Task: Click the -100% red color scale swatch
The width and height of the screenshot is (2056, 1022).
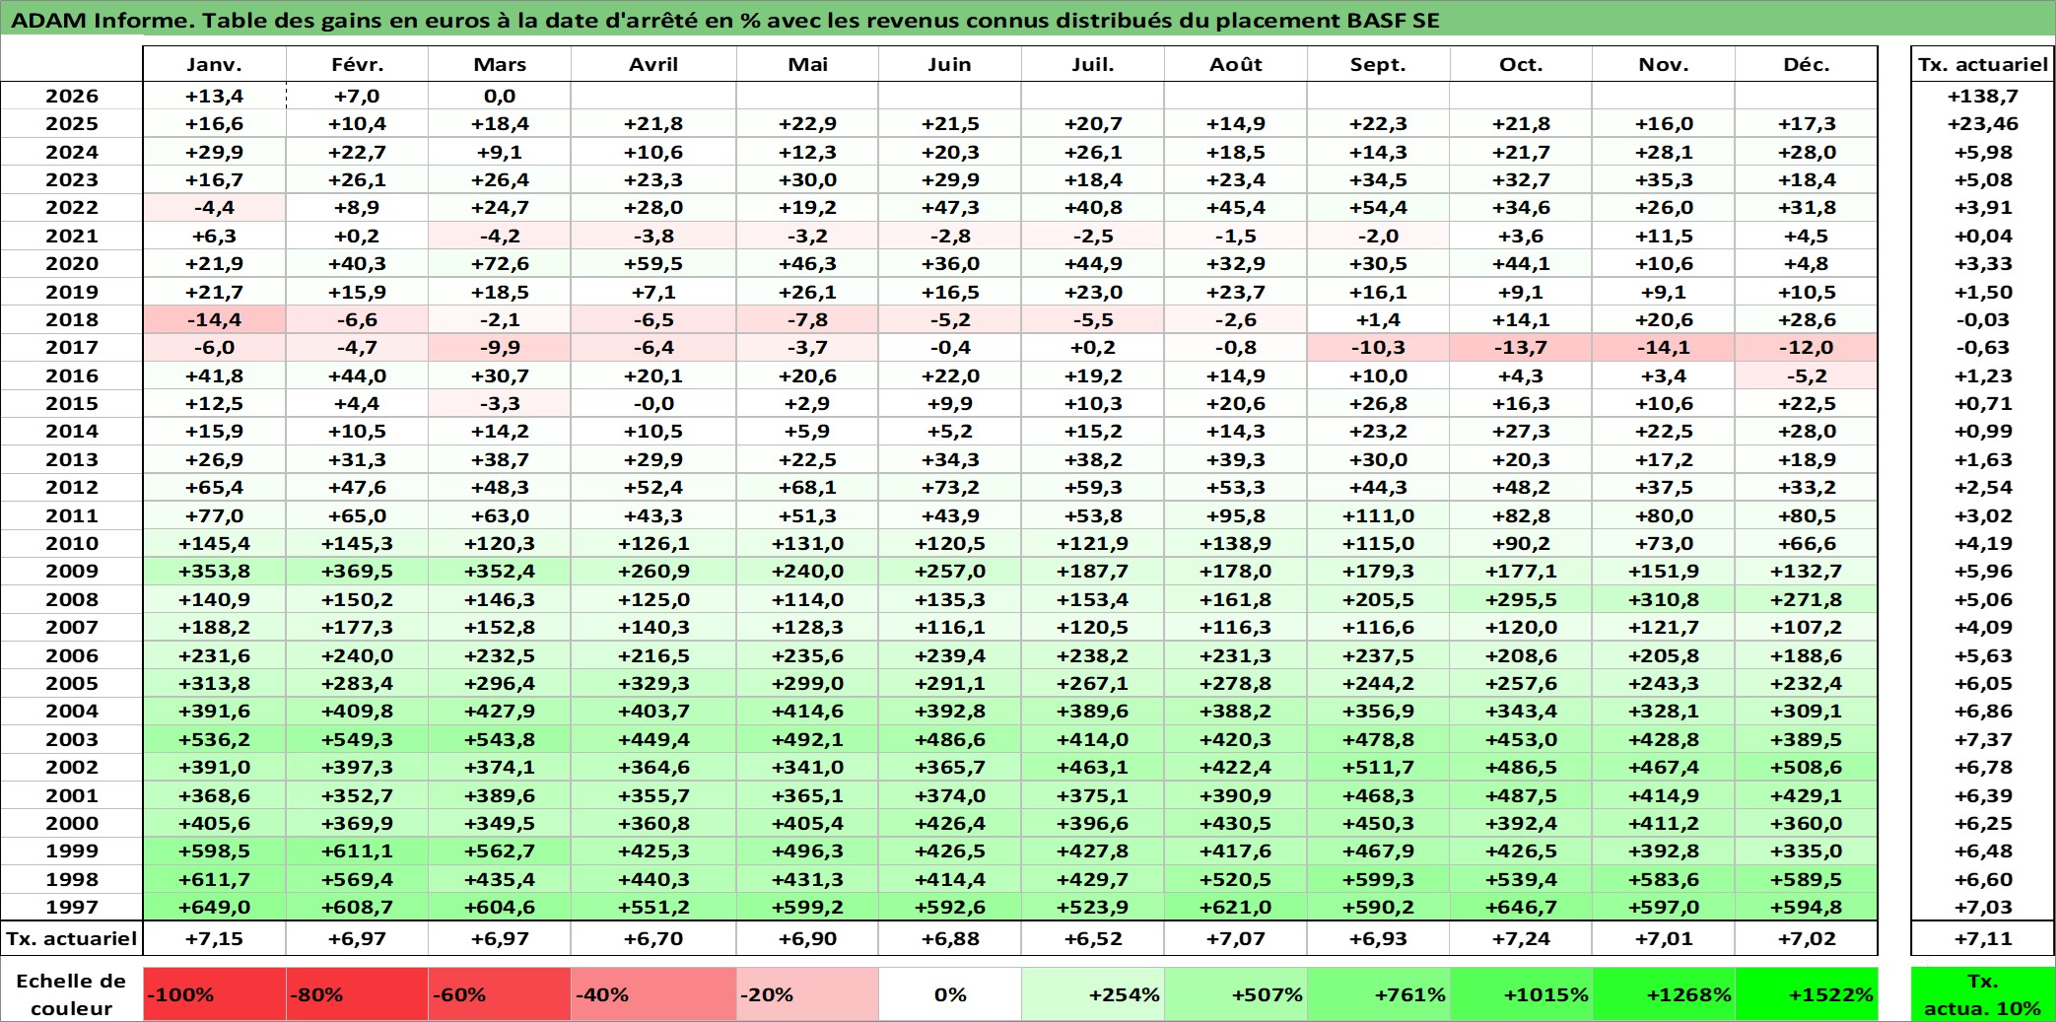Action: click(x=215, y=994)
